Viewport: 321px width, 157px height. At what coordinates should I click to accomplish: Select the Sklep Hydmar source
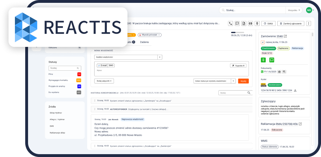(56, 113)
